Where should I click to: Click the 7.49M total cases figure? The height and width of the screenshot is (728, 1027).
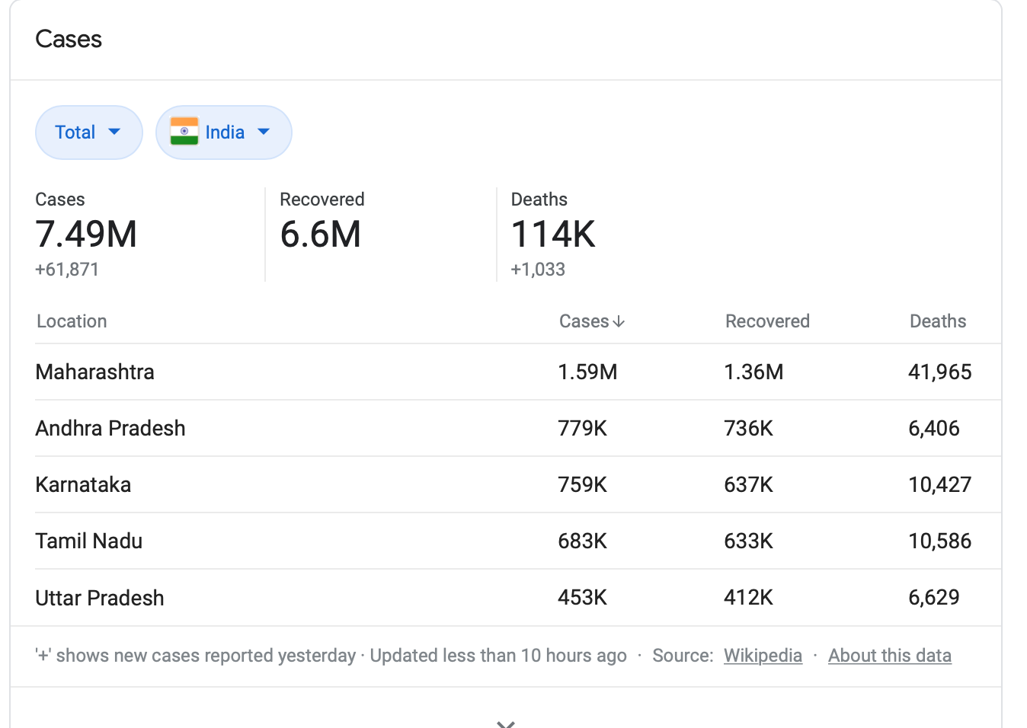[x=86, y=235]
